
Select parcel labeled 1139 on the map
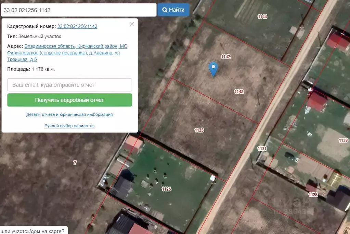point(343,140)
